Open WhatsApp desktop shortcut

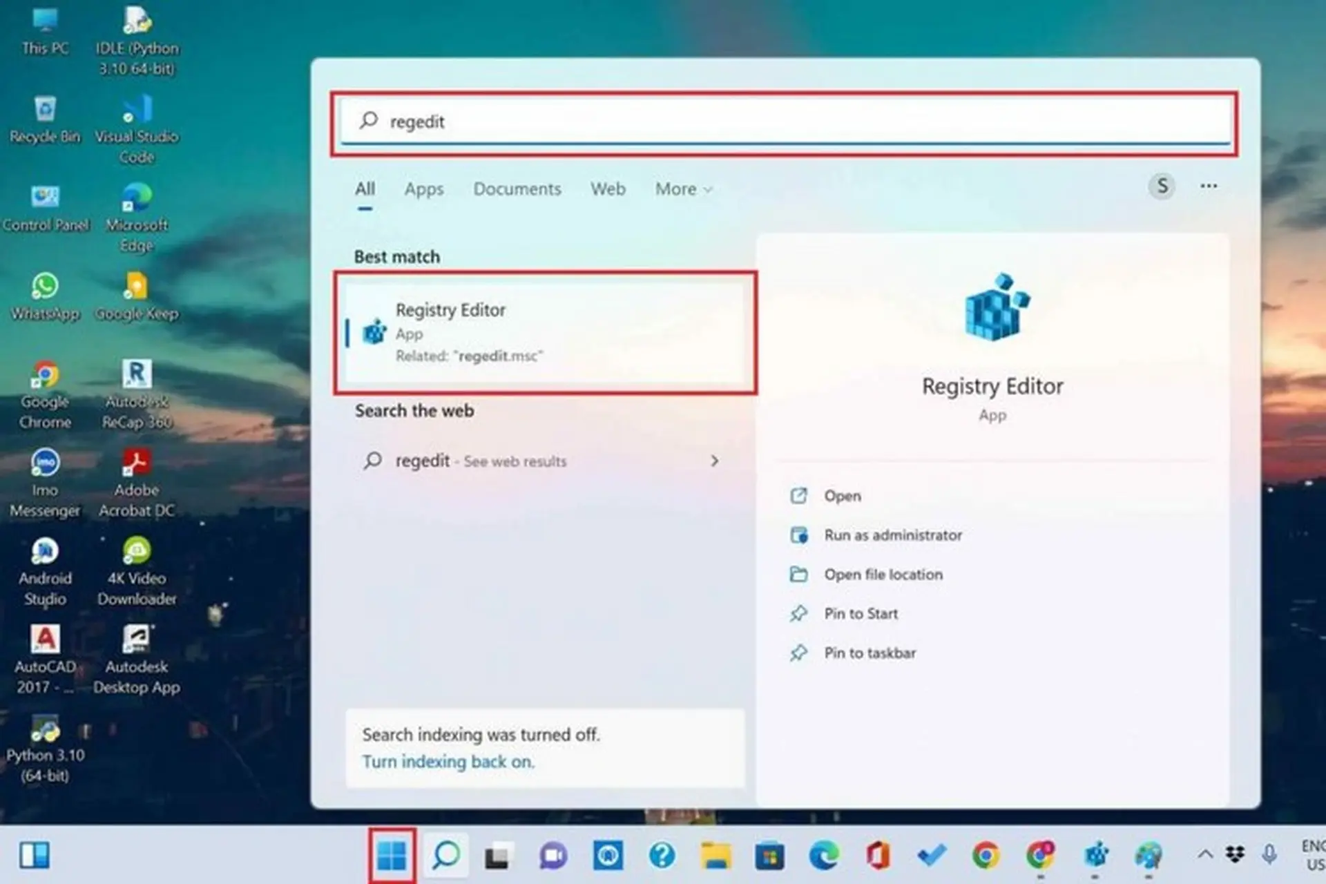pyautogui.click(x=45, y=296)
